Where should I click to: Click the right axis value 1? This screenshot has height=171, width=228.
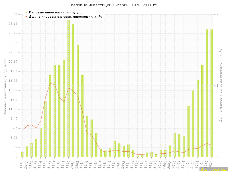(218, 85)
